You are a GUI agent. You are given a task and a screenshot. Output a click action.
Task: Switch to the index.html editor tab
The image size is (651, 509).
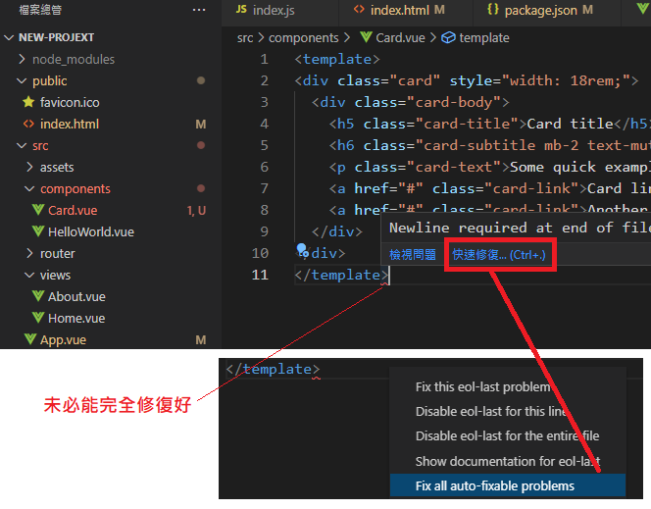(406, 11)
